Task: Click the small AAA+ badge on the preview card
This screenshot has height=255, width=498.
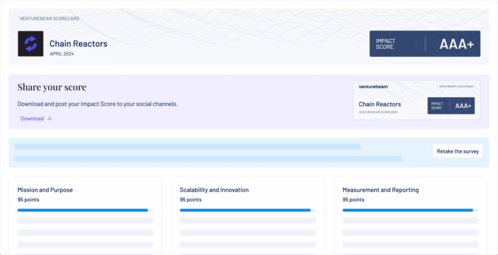Action: (451, 105)
